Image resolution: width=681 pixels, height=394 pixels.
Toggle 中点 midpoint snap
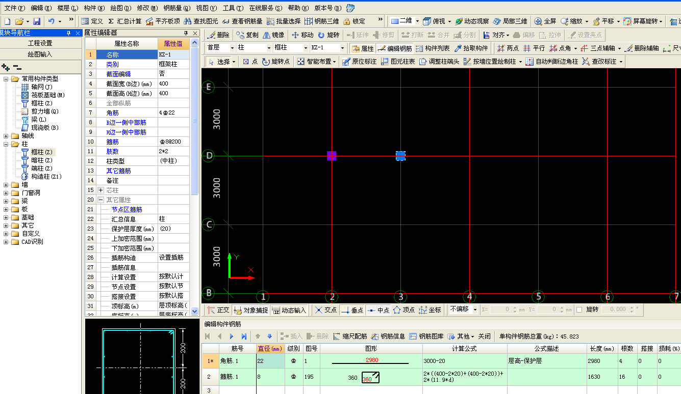pyautogui.click(x=379, y=309)
